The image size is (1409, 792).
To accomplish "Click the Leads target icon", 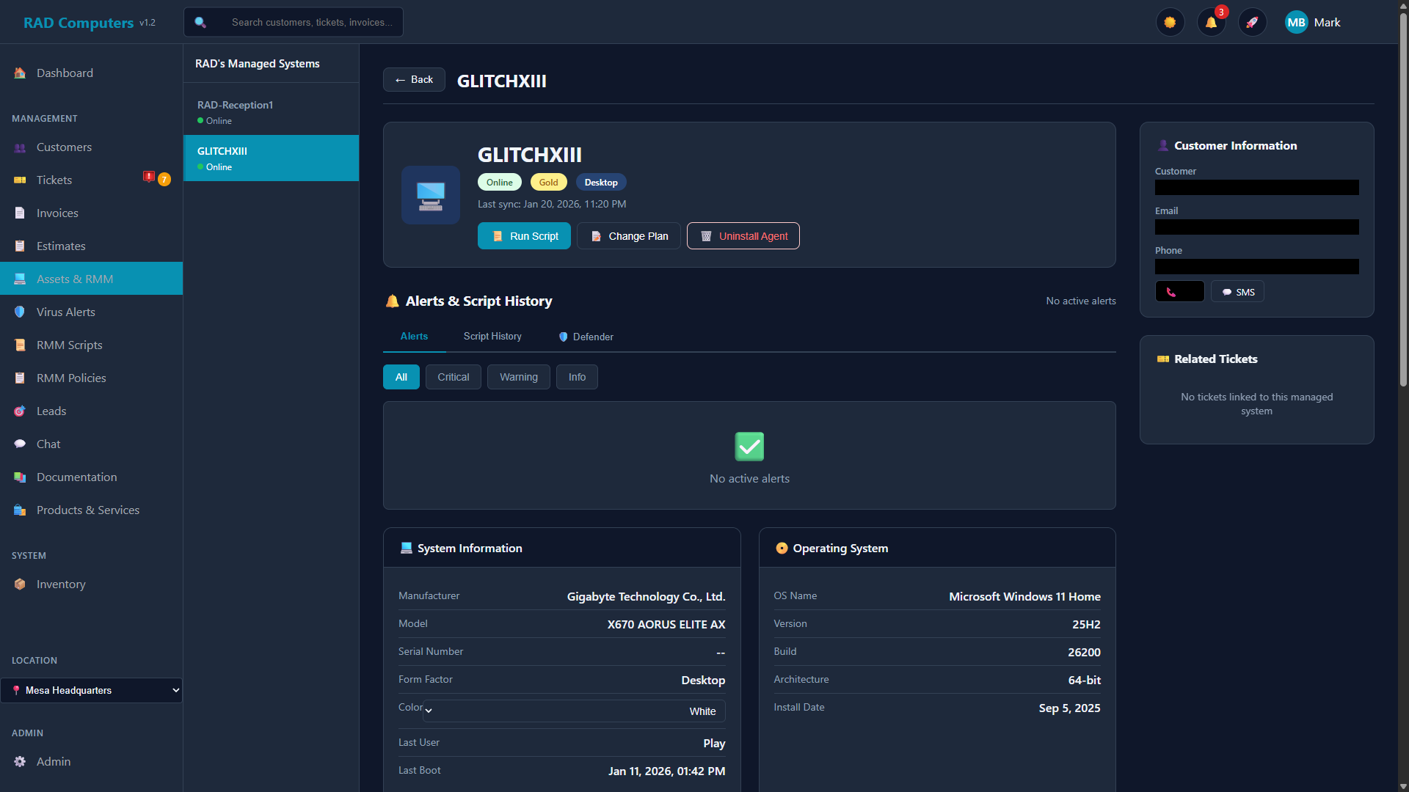I will 20,411.
